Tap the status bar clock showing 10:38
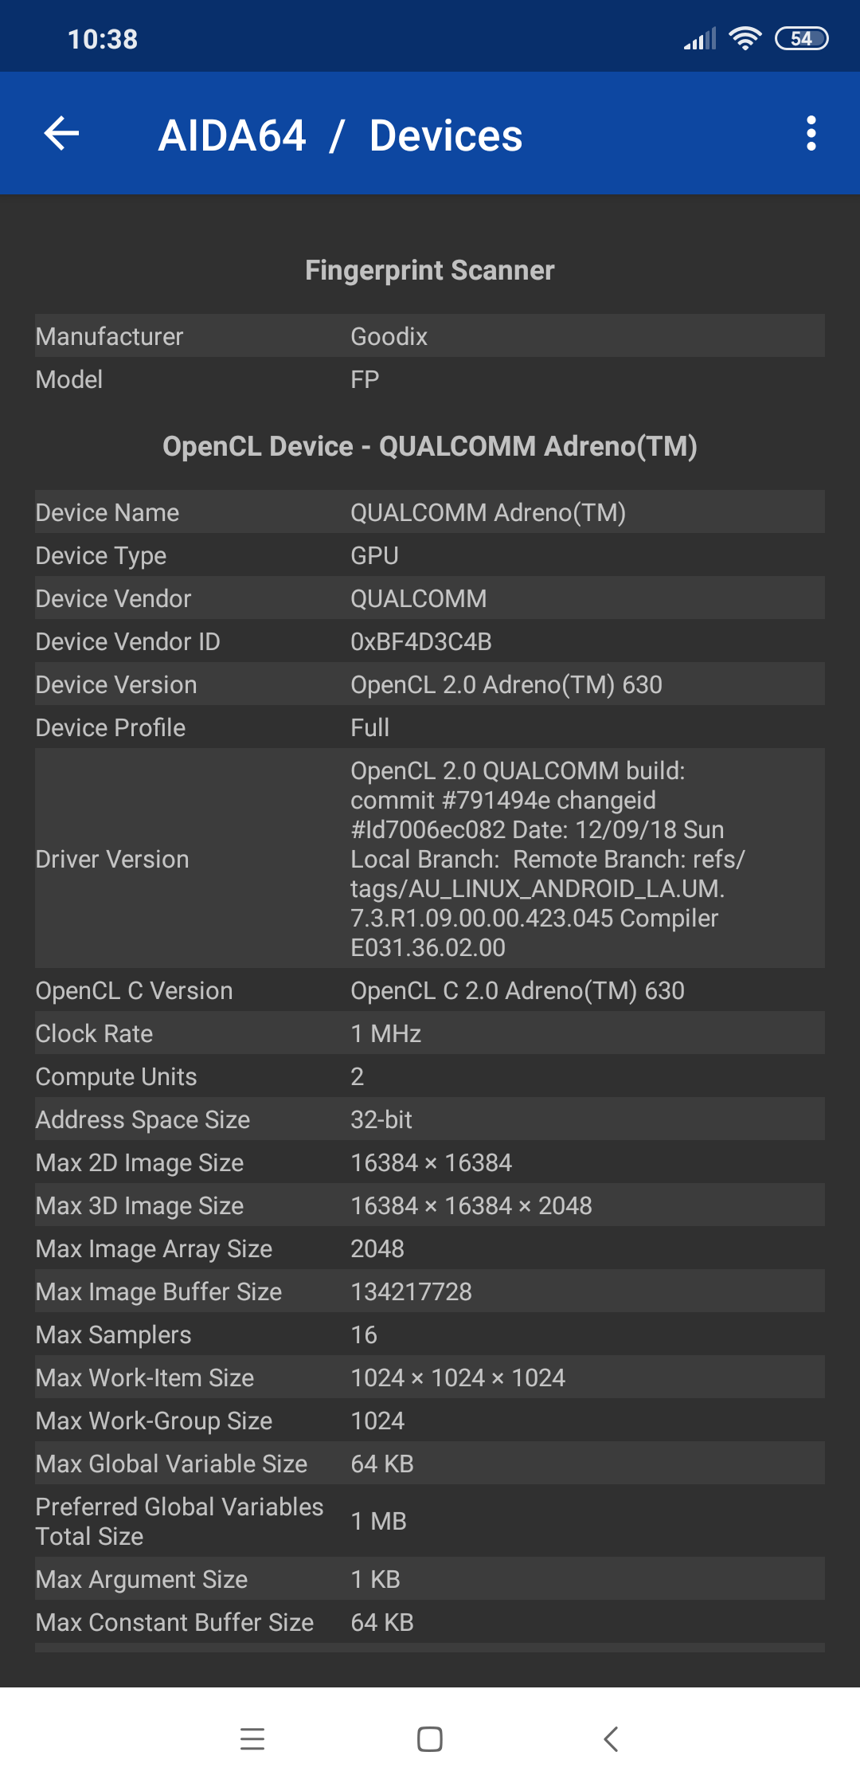The width and height of the screenshot is (860, 1791). (103, 39)
